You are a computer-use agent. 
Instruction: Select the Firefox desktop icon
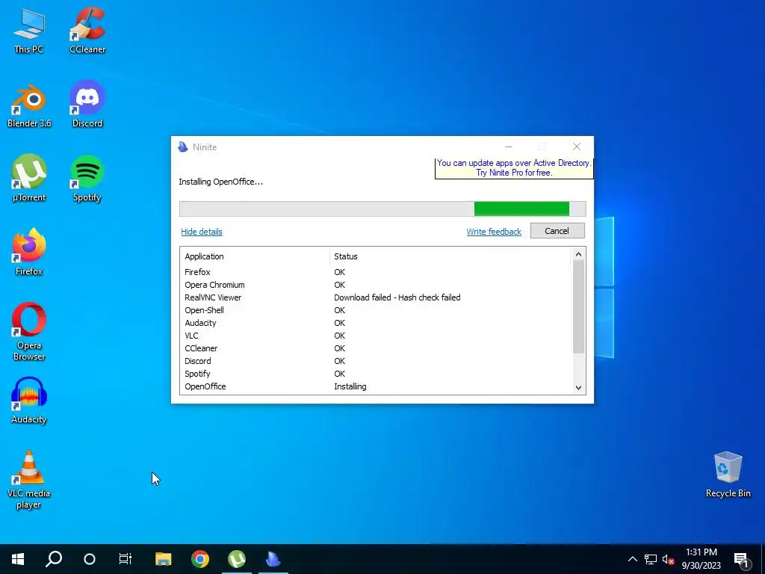[29, 253]
